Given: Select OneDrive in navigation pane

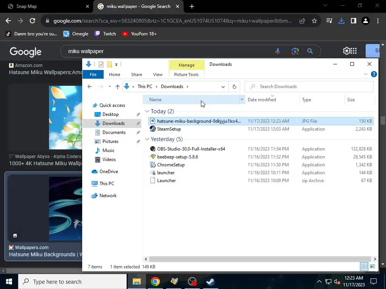Looking at the screenshot, I should coord(109,172).
